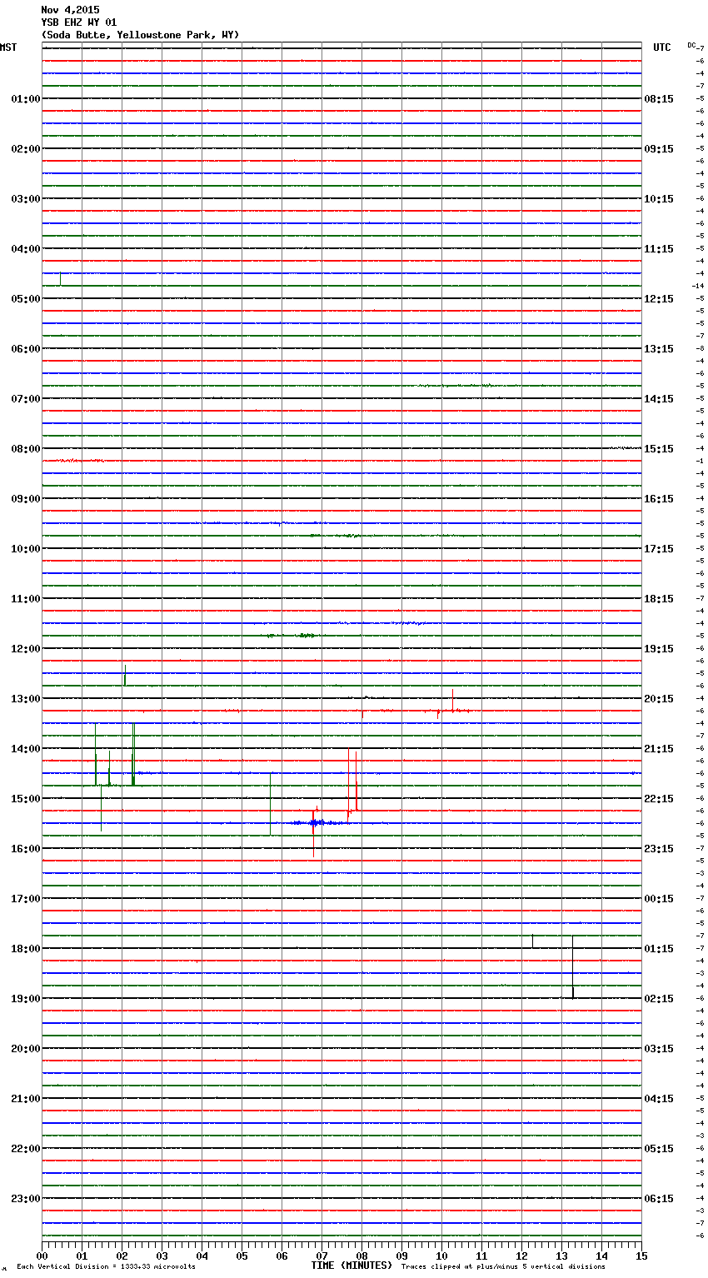Click minute tick label '03' on bottom axis
This screenshot has height=1278, width=708.
pos(162,1256)
